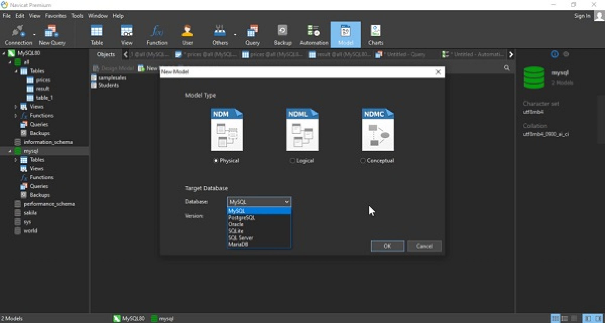Open the Tools menu
The width and height of the screenshot is (605, 323).
[77, 16]
